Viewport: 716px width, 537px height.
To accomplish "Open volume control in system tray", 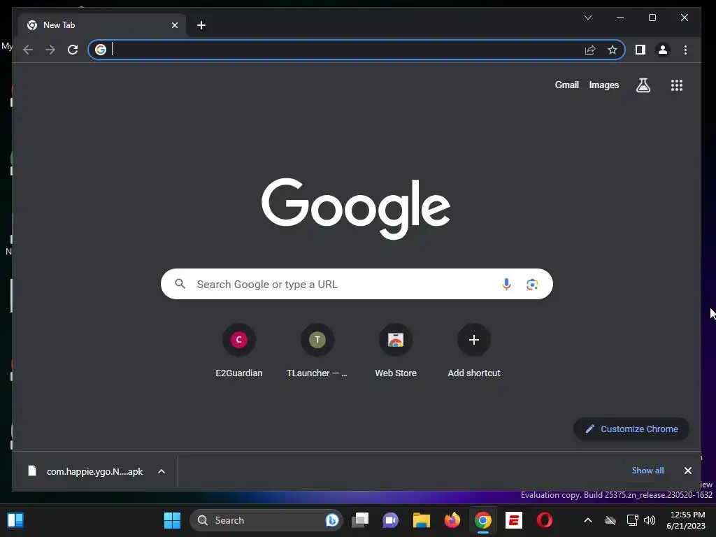I will point(650,520).
